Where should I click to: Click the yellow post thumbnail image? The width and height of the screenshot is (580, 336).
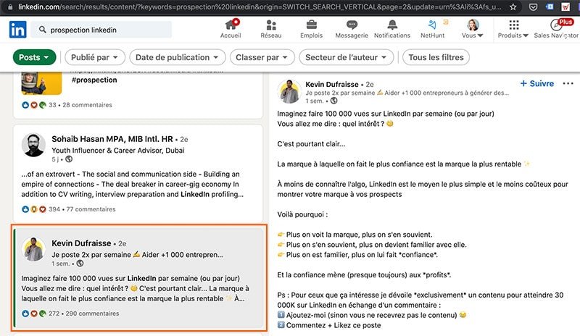[41, 83]
